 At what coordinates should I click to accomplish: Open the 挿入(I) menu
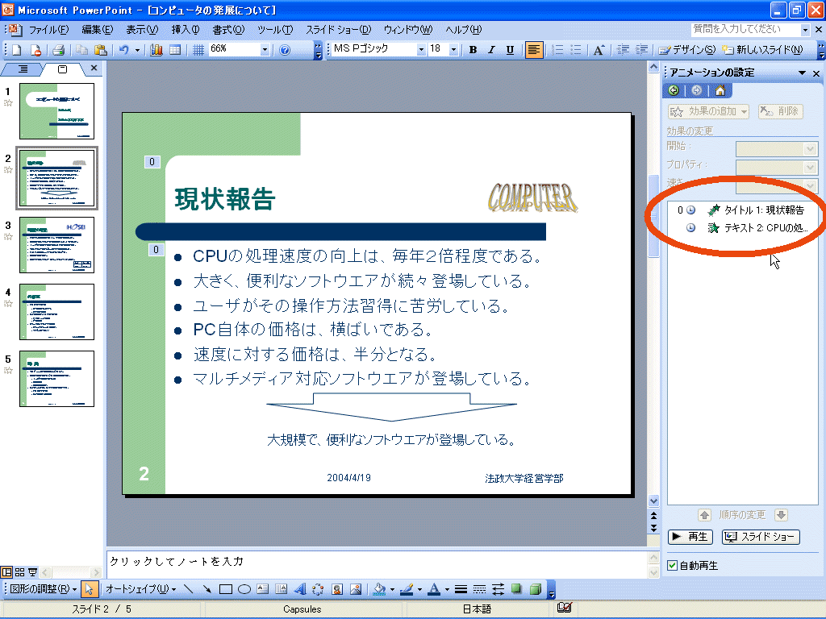tap(186, 30)
